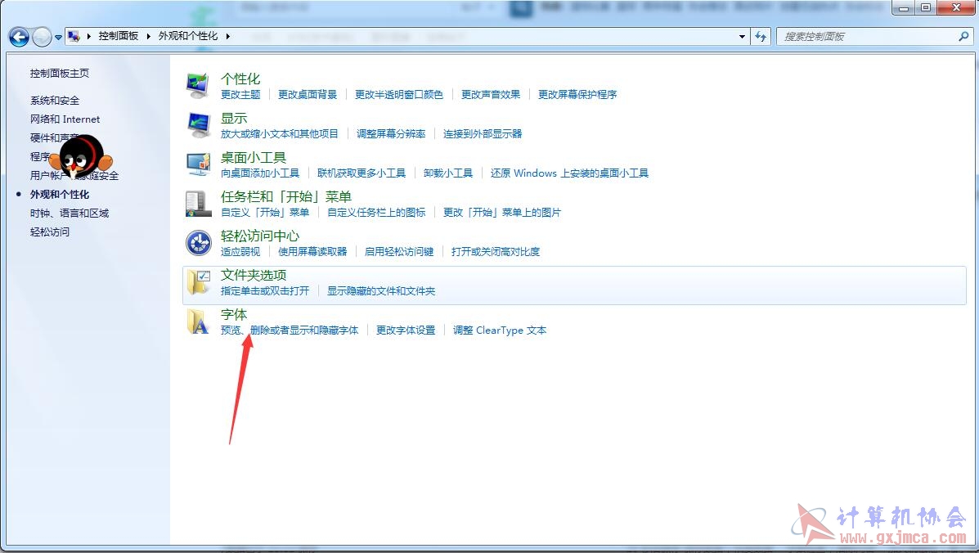Open the 轻松访问中心 heading link
This screenshot has height=553, width=979.
[260, 236]
